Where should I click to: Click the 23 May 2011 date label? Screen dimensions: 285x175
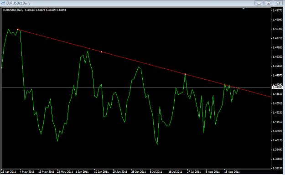coord(65,172)
